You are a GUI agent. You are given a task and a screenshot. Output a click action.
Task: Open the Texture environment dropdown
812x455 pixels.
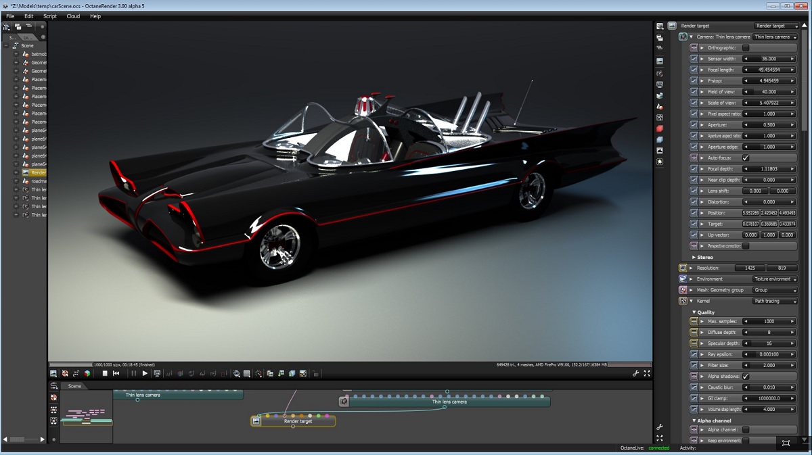(775, 279)
